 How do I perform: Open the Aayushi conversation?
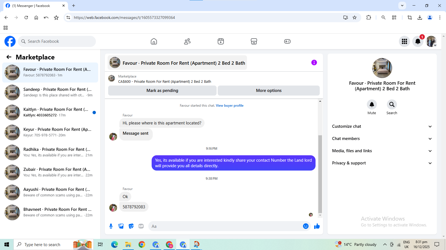point(50,192)
